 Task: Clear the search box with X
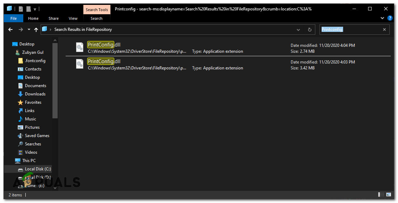coord(384,29)
